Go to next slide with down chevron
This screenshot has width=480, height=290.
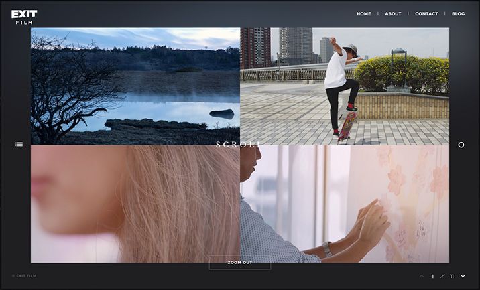463,276
